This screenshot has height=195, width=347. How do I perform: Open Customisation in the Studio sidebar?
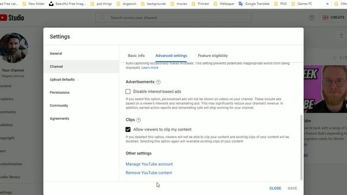pyautogui.click(x=11, y=164)
